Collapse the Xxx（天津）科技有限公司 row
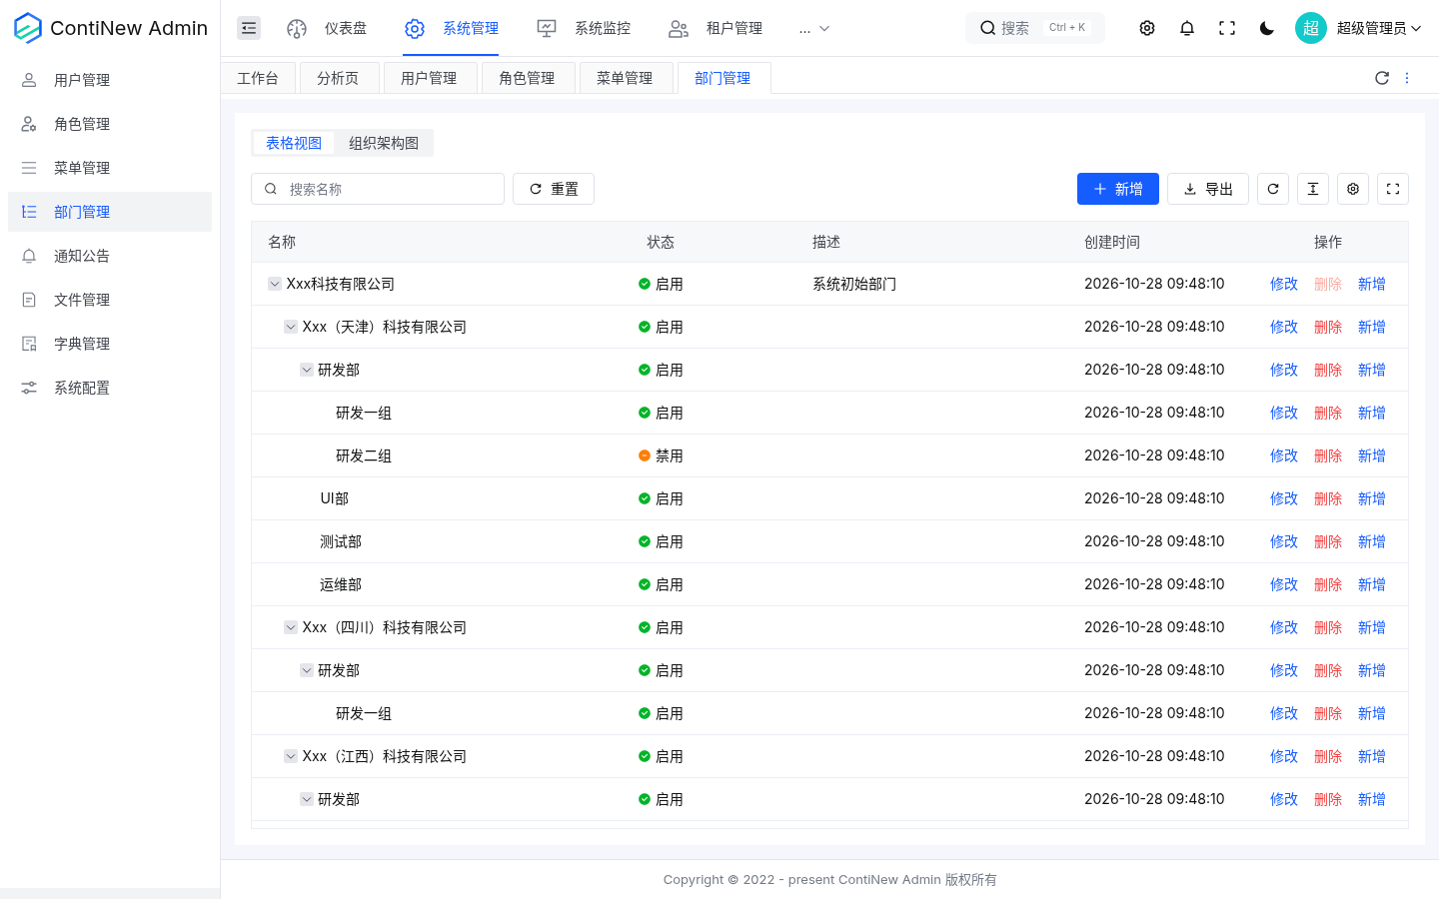Image resolution: width=1439 pixels, height=899 pixels. tap(291, 327)
